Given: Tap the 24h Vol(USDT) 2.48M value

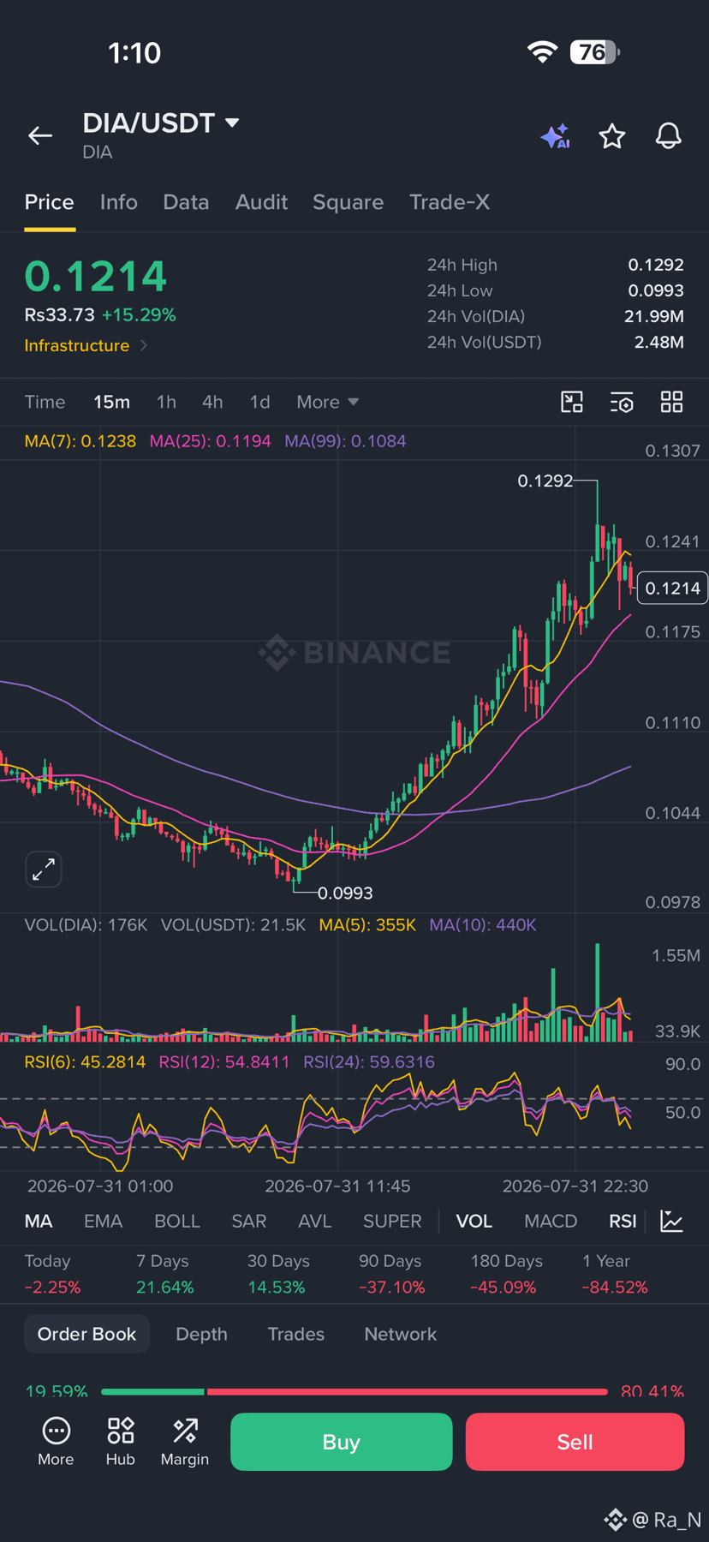Looking at the screenshot, I should 658,342.
